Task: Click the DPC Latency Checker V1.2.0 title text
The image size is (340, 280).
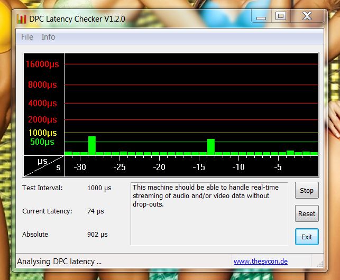Action: (x=77, y=19)
